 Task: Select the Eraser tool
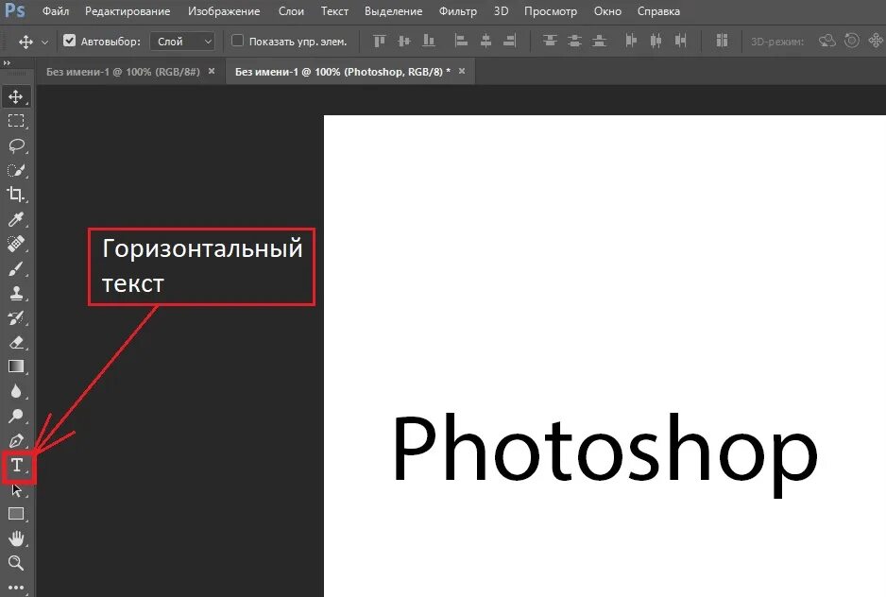[x=16, y=342]
